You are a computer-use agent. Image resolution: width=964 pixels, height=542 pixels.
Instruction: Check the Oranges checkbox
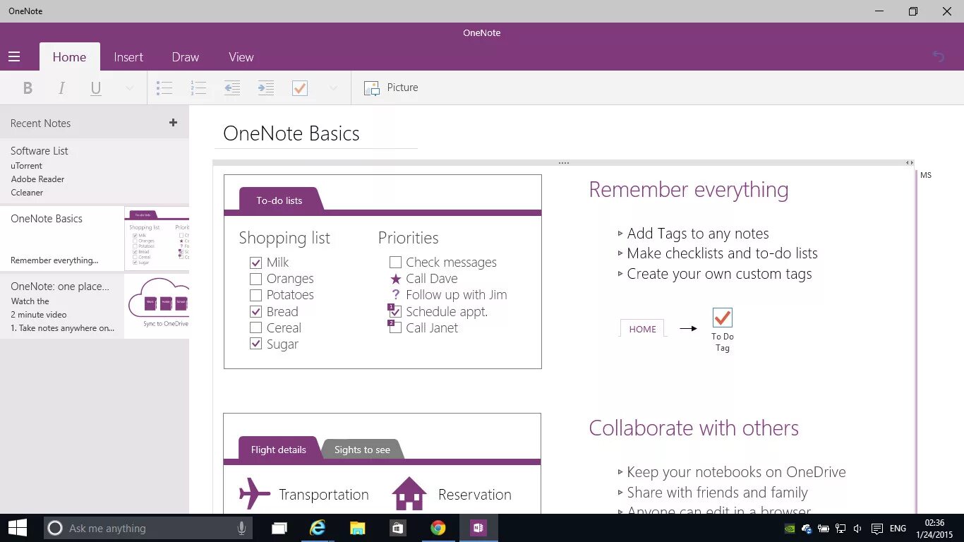pos(255,279)
